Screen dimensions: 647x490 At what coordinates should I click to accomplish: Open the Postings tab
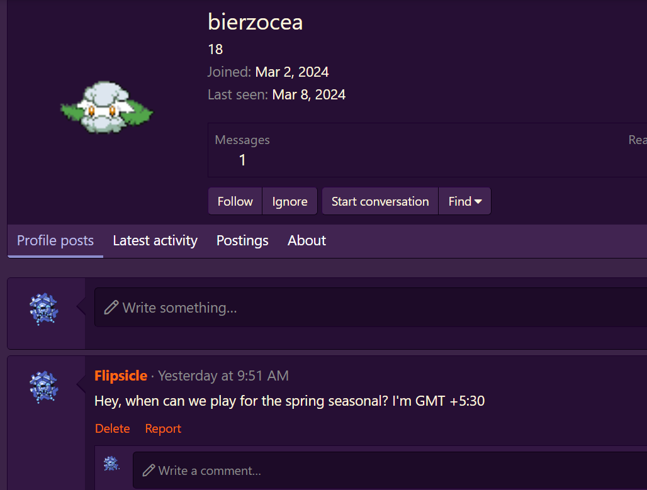pos(242,240)
